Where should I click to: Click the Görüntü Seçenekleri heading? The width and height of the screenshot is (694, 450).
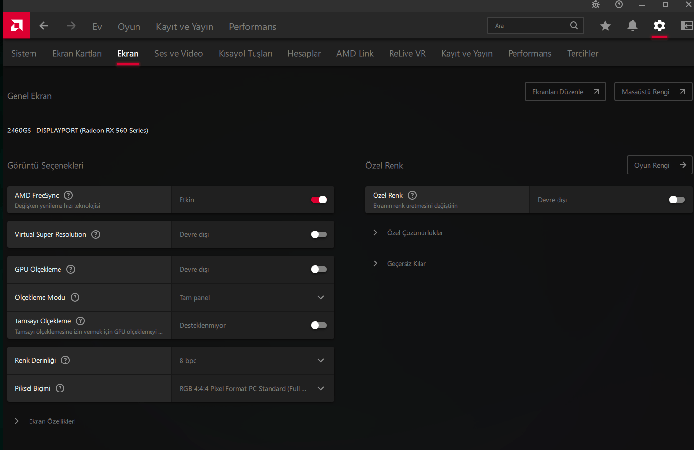click(x=45, y=165)
